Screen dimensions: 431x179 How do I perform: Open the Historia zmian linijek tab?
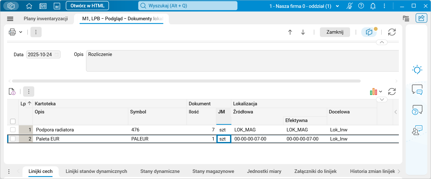(x=372, y=171)
